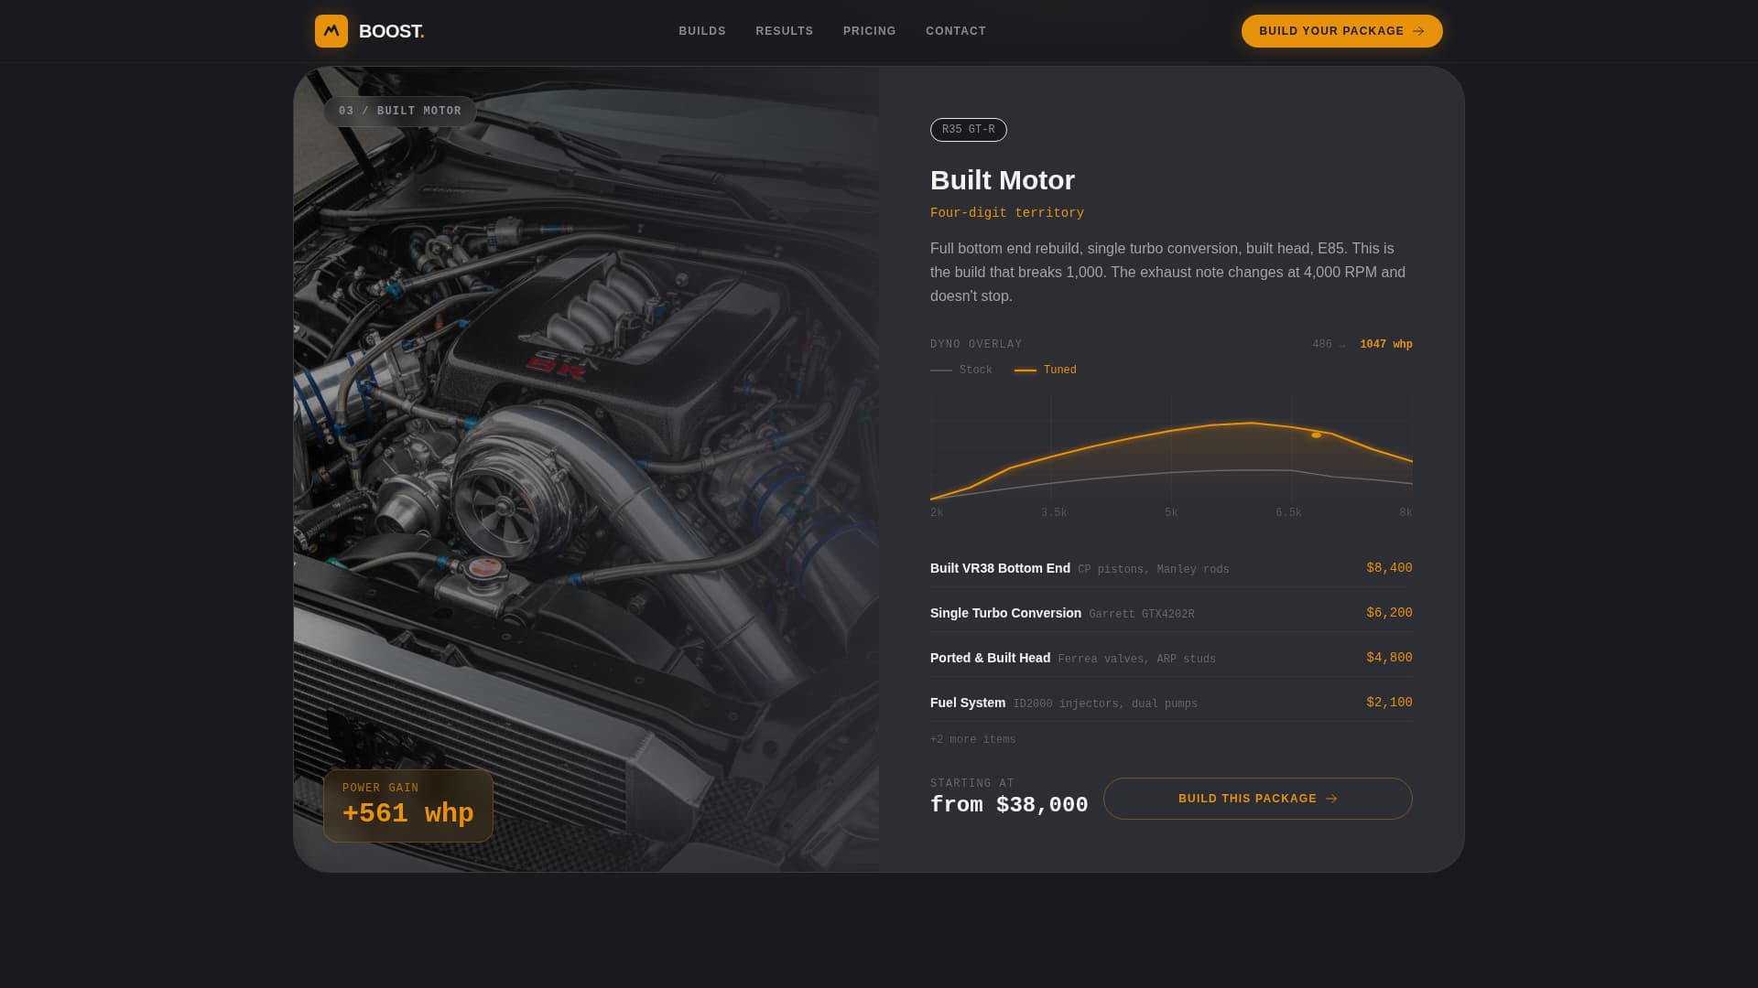Viewport: 1758px width, 988px height.
Task: Select the R35 GT-R tag pill
Action: pos(969,130)
